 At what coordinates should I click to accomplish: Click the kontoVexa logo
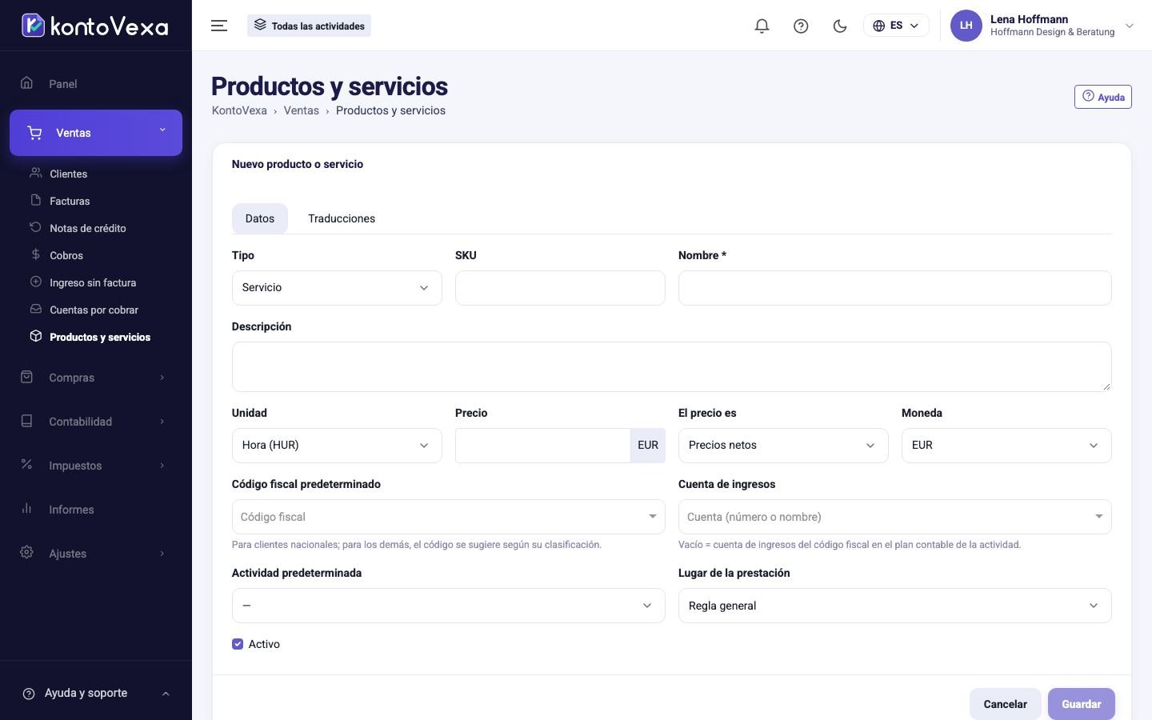tap(95, 26)
